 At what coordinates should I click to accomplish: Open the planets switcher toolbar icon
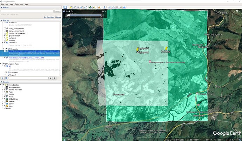pyautogui.click(x=99, y=7)
